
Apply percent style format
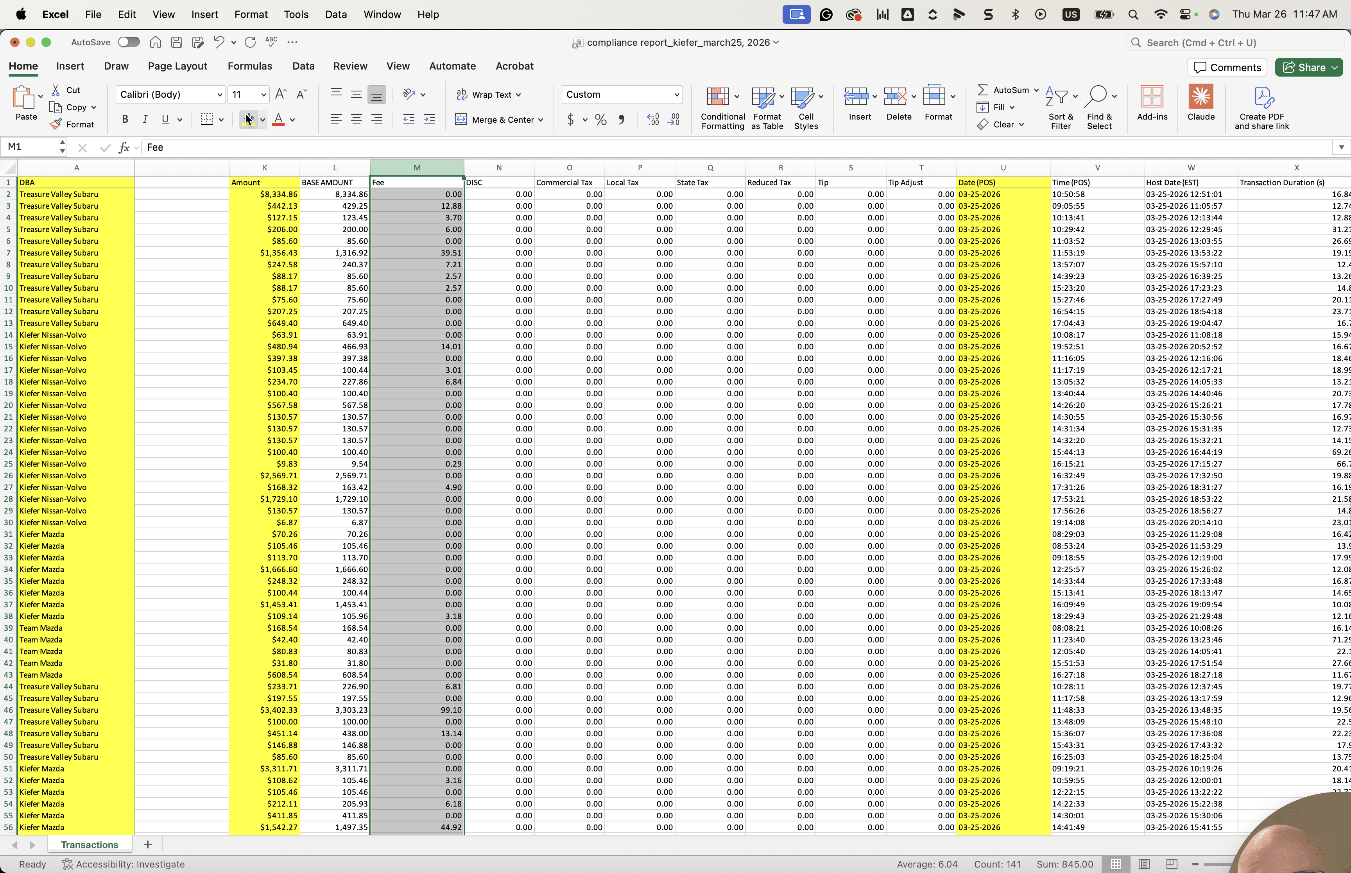click(601, 120)
